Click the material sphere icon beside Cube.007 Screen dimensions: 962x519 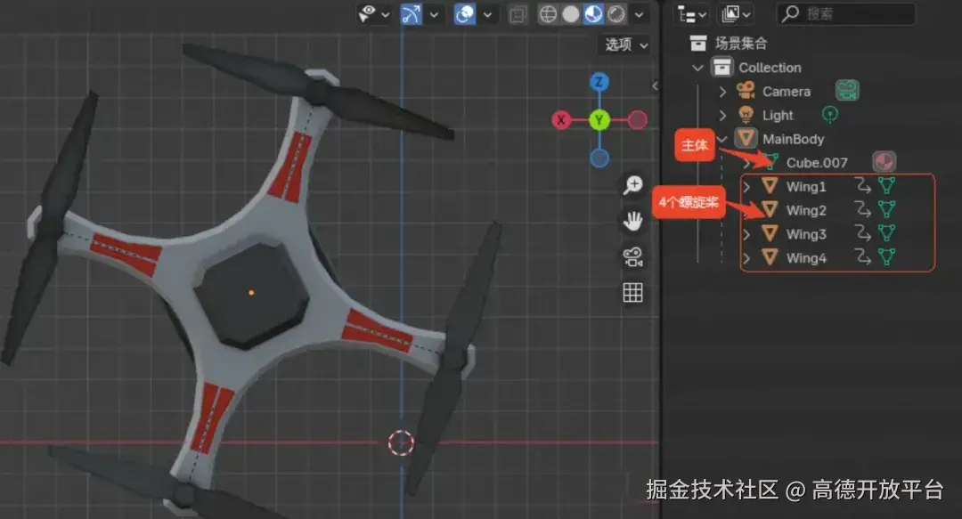pos(884,162)
